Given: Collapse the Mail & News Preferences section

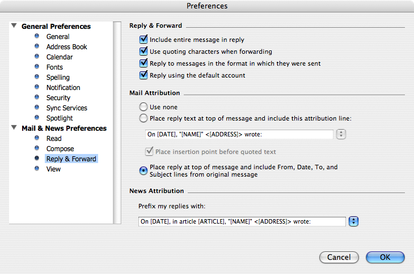Looking at the screenshot, I should click(x=14, y=127).
